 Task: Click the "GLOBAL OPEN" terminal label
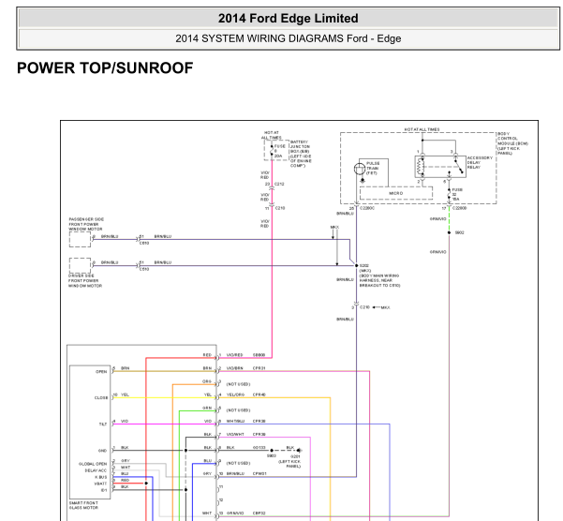click(93, 464)
